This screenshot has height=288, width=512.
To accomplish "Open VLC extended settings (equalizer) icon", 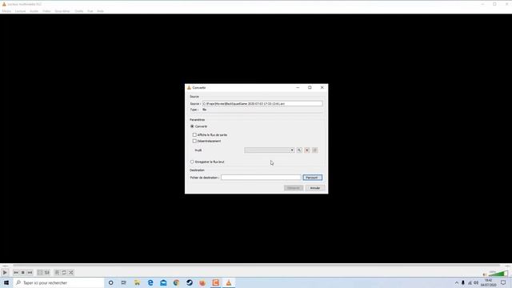I will click(x=47, y=272).
